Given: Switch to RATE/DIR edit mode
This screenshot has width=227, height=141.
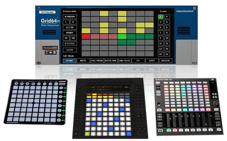Looking at the screenshot, I should coord(111,61).
